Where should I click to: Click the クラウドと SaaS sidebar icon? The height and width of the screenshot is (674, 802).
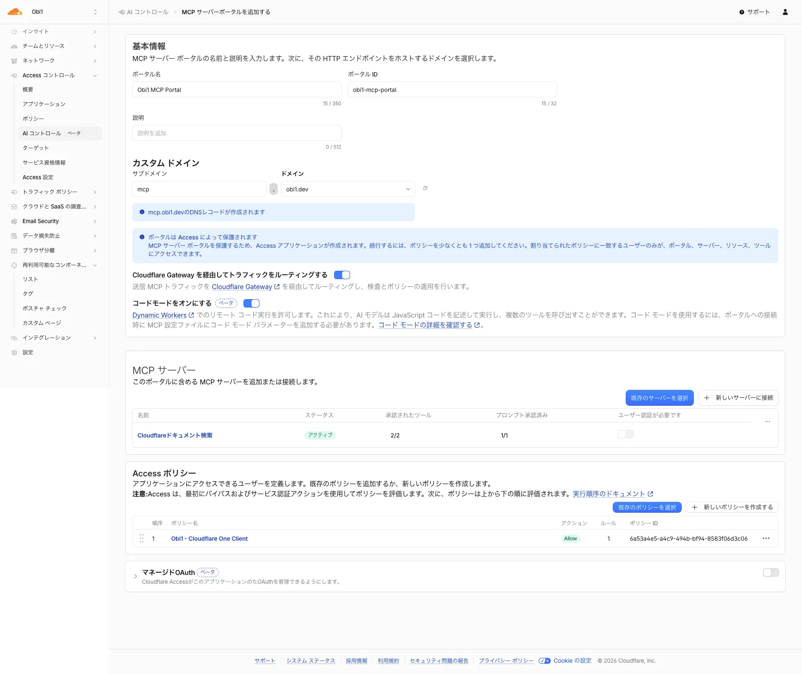click(14, 207)
